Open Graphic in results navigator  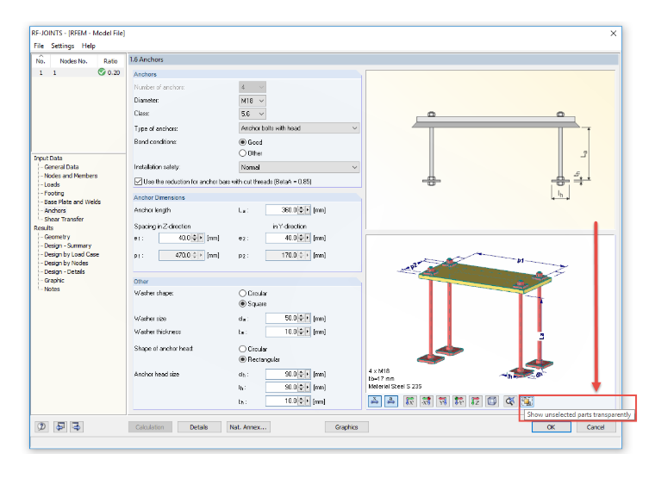pyautogui.click(x=54, y=281)
